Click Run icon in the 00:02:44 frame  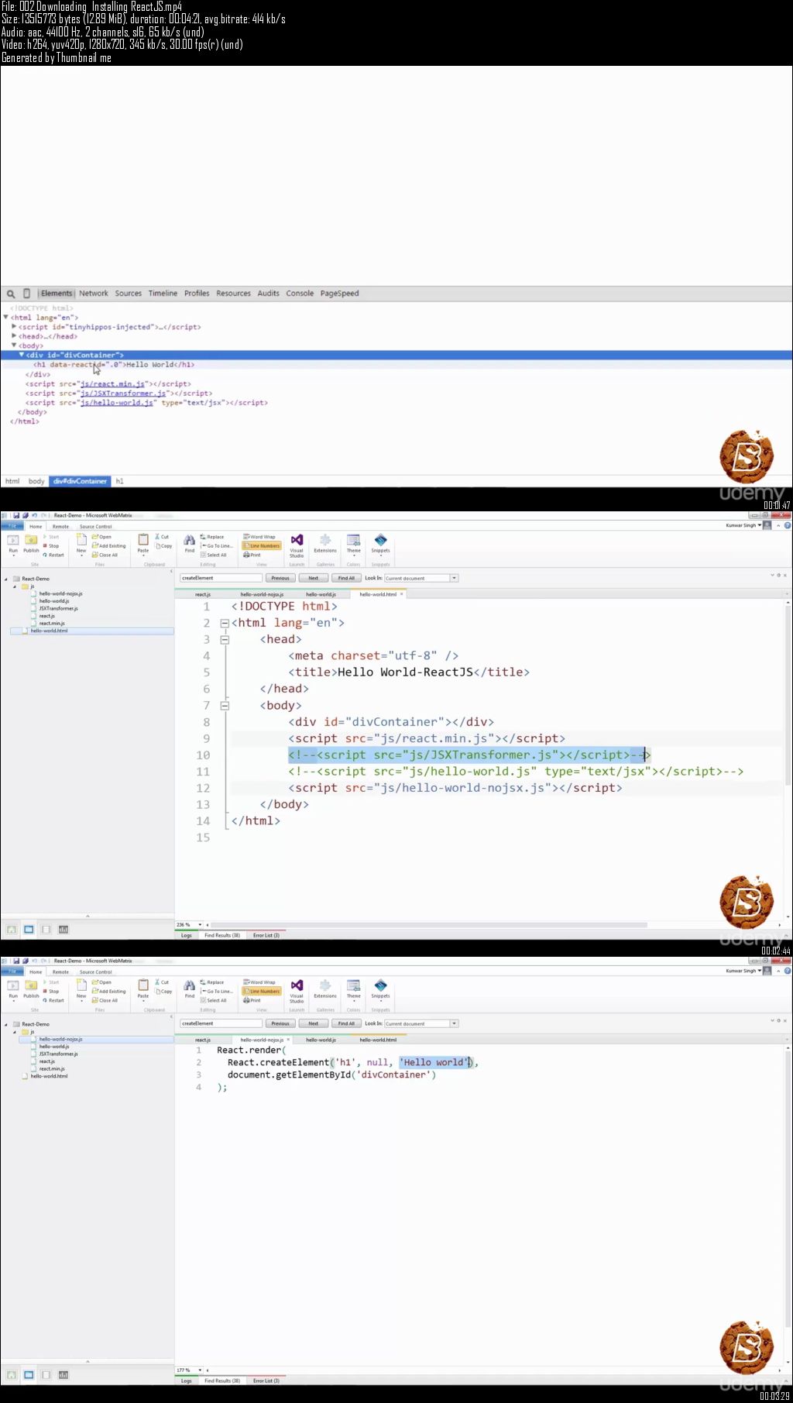pyautogui.click(x=13, y=540)
